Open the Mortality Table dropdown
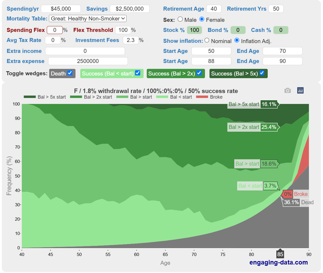 point(88,19)
